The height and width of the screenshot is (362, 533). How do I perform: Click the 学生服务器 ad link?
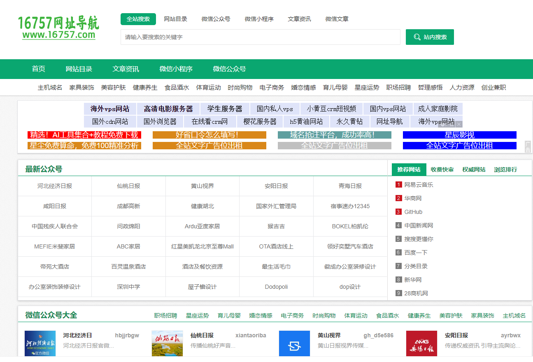click(225, 109)
